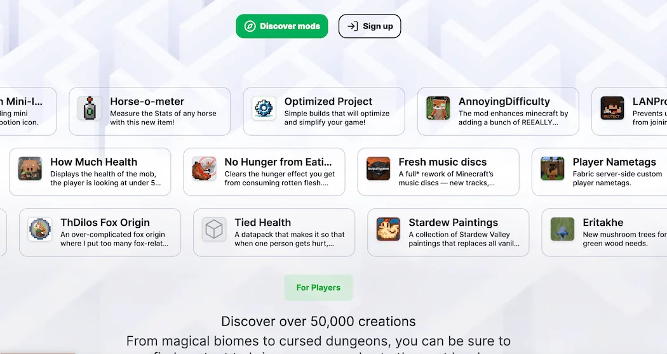Click the LANProtect character icon
The image size is (667, 354).
612,108
